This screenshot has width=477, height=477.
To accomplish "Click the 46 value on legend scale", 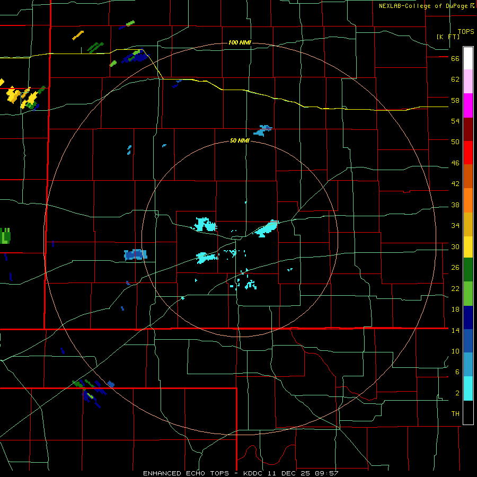I will pyautogui.click(x=455, y=163).
